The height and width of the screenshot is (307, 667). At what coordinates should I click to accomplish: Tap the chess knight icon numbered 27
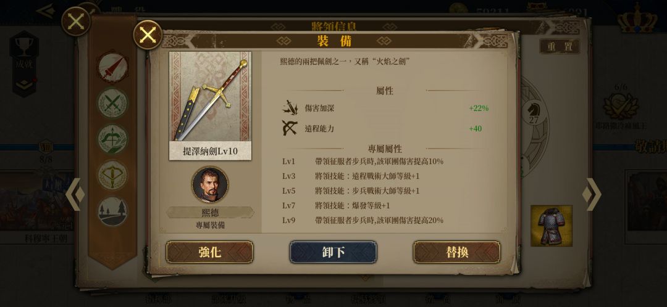click(534, 113)
